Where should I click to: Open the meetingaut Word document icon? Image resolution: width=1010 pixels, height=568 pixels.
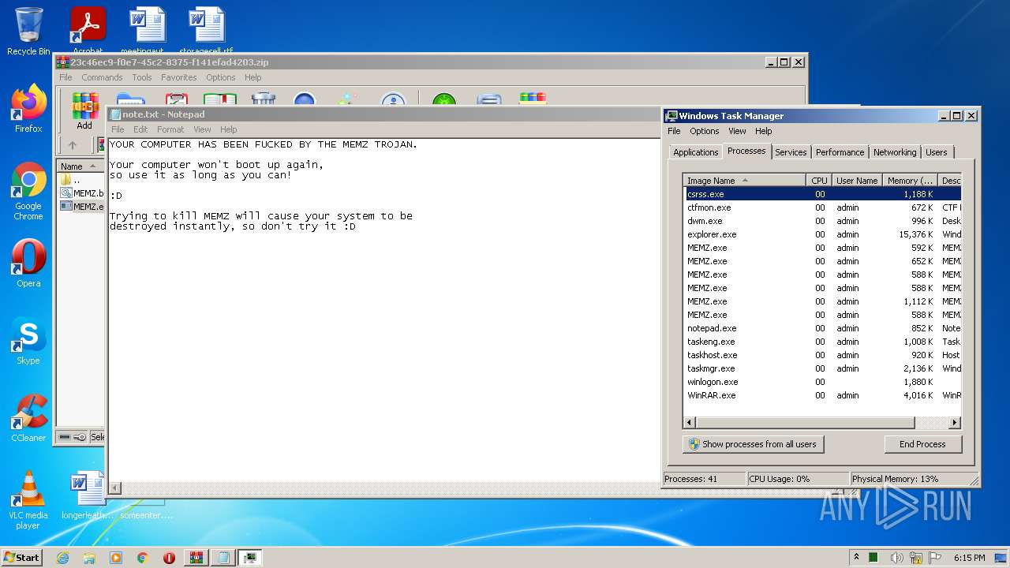pos(148,31)
